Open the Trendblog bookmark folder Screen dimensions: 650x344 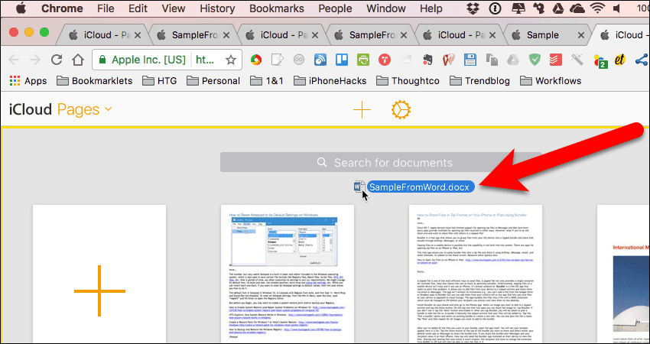(x=479, y=81)
